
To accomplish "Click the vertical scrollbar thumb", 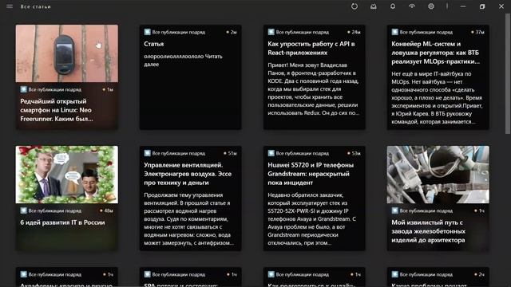I will click(508, 73).
